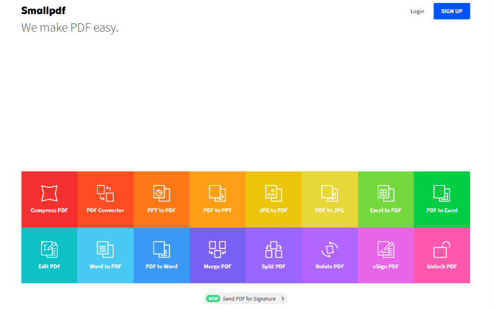Choose the eSign PDF icon
The width and height of the screenshot is (494, 309).
click(x=385, y=249)
